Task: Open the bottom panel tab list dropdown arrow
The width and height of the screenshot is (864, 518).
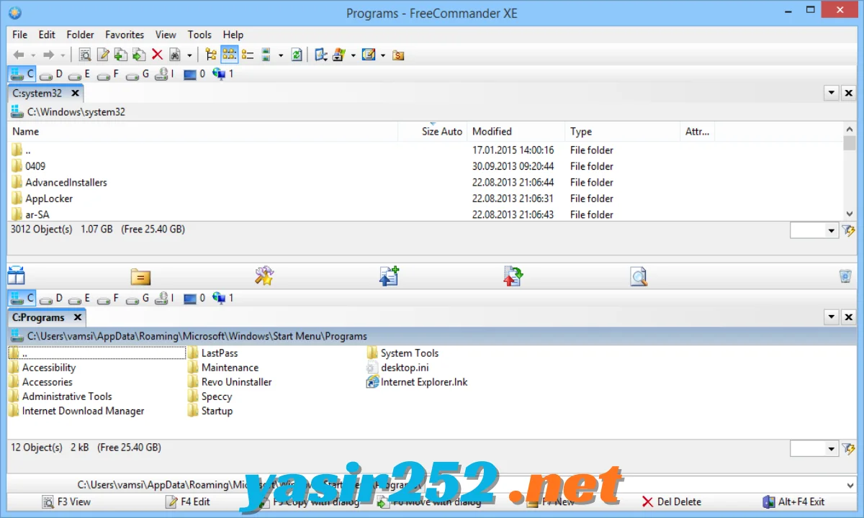Action: click(832, 317)
